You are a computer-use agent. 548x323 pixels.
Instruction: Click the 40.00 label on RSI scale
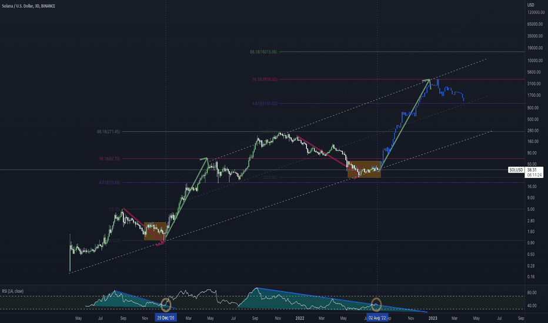(532, 305)
